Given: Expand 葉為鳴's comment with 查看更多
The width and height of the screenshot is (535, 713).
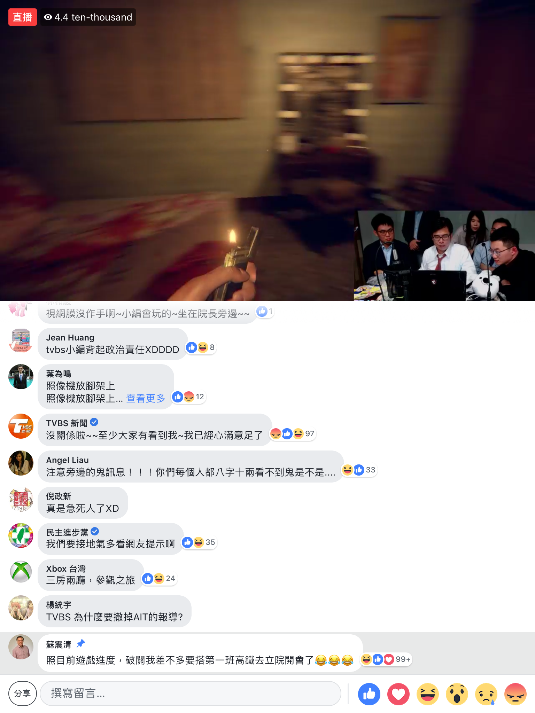Looking at the screenshot, I should (x=146, y=398).
